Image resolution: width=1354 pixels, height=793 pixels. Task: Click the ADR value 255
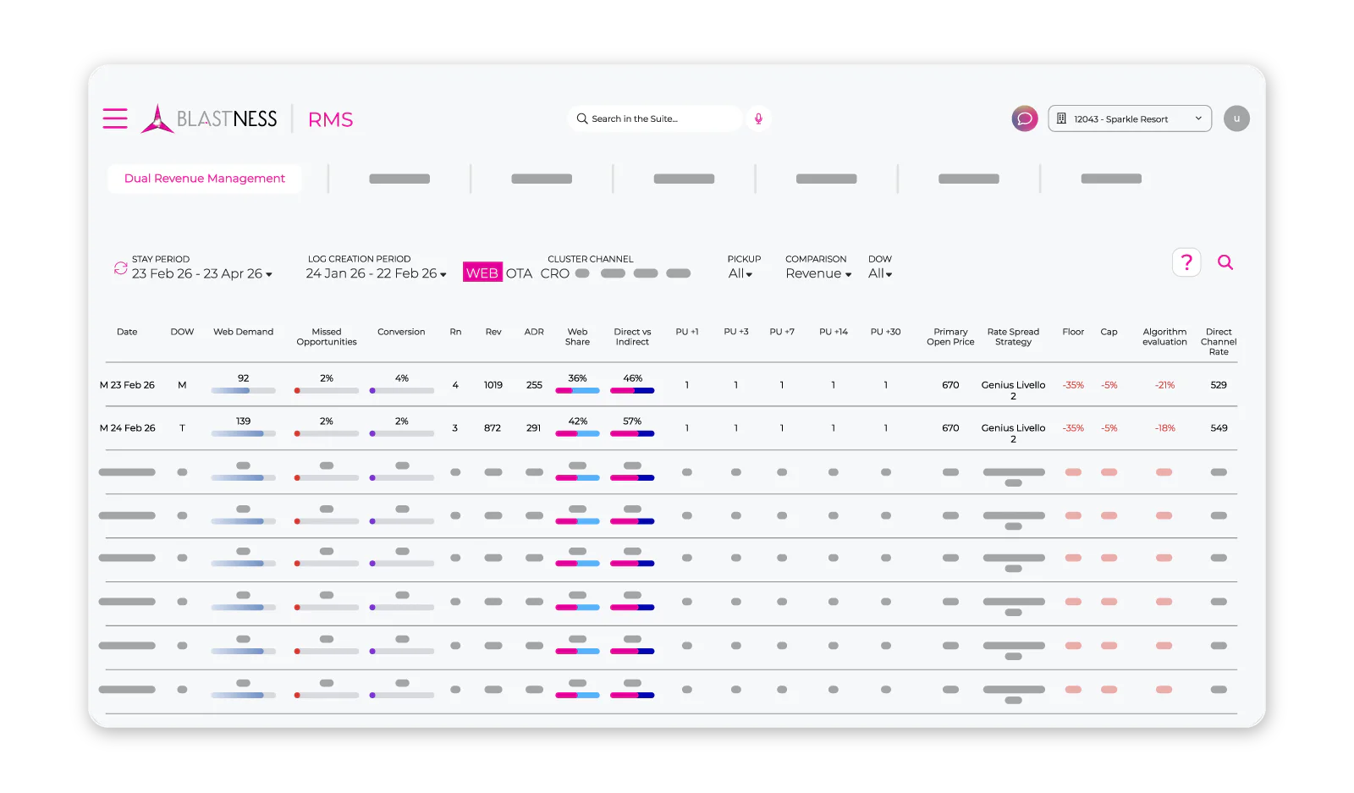[x=534, y=385]
